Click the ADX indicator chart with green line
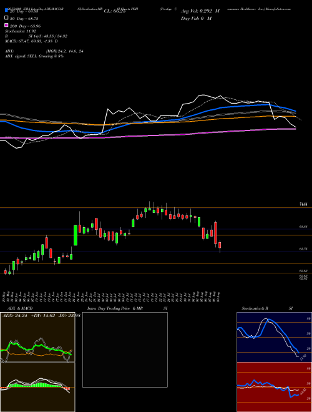The height and width of the screenshot is (412, 312). coord(37,337)
